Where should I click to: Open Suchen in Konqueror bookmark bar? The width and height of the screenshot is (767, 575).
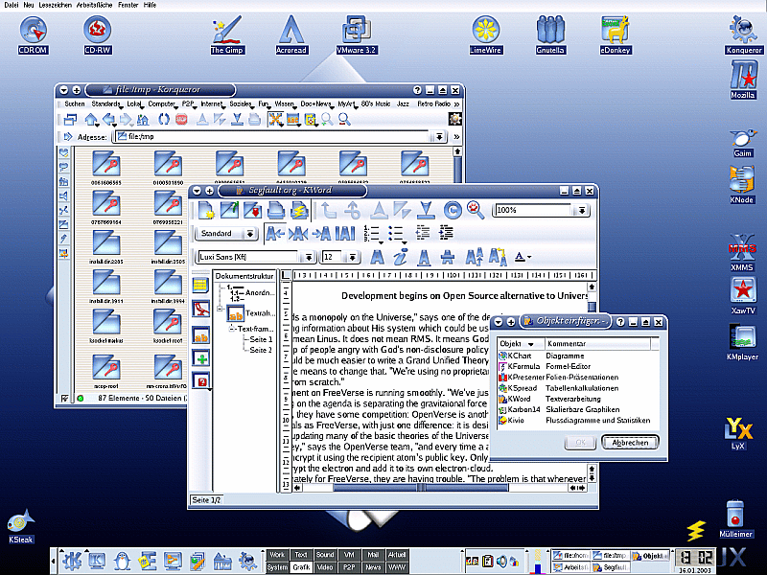coord(75,103)
